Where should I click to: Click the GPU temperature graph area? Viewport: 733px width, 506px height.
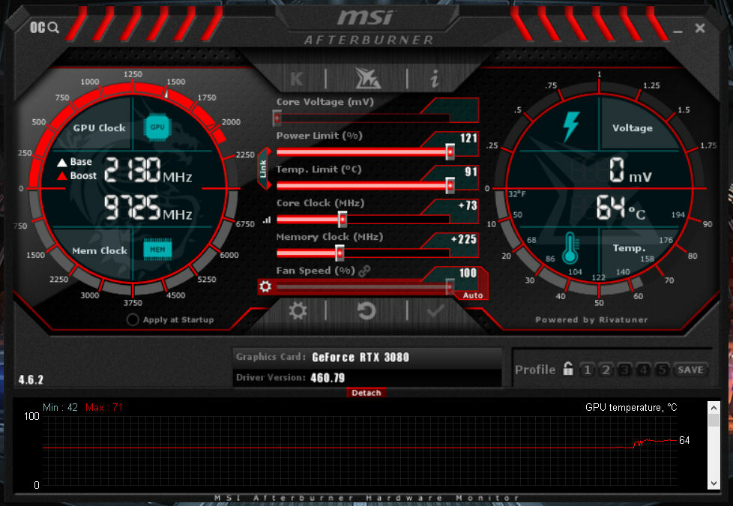pos(360,451)
